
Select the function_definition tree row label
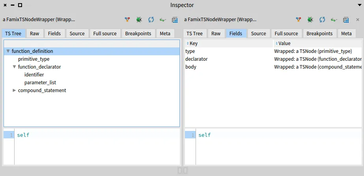(x=32, y=51)
